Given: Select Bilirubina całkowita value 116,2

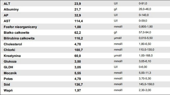Looking at the screenshot, I should 79,38.
